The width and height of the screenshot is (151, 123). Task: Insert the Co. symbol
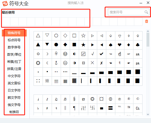pyautogui.click(x=138, y=108)
